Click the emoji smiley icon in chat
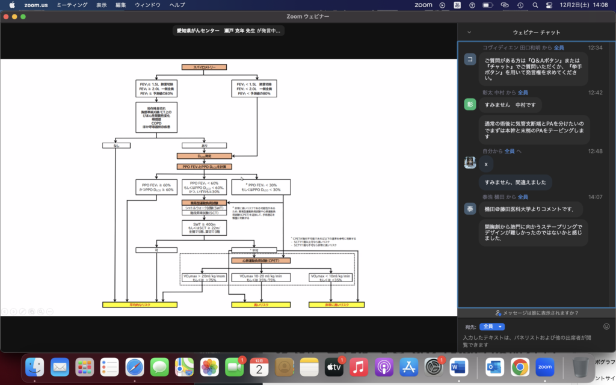Screen dimensions: 616x385 (x=606, y=326)
